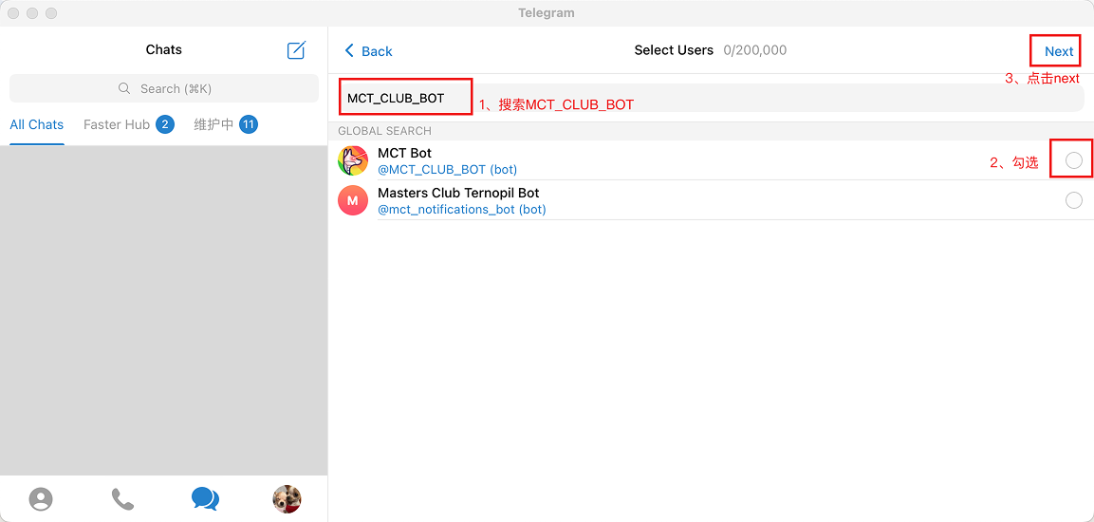The width and height of the screenshot is (1094, 522).
Task: Click the minimize window button
Action: (x=32, y=13)
